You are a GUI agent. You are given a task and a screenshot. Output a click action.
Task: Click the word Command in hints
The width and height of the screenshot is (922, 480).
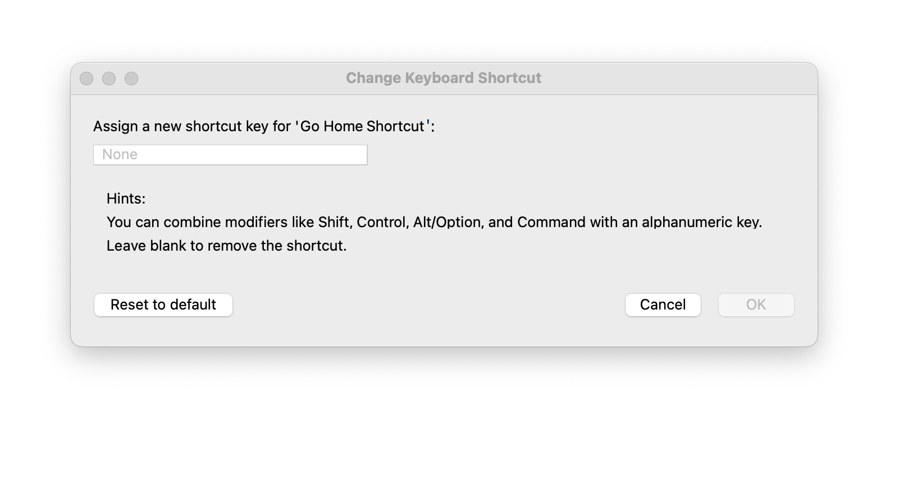551,222
